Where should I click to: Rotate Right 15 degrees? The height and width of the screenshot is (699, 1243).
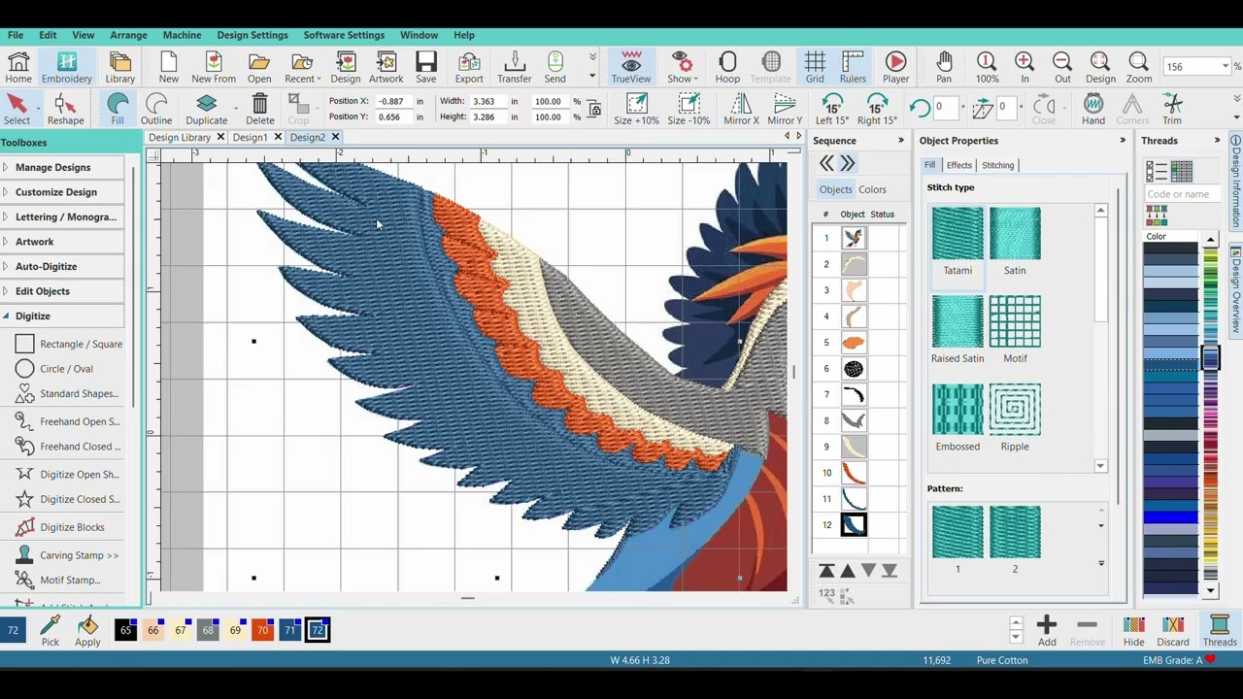877,109
